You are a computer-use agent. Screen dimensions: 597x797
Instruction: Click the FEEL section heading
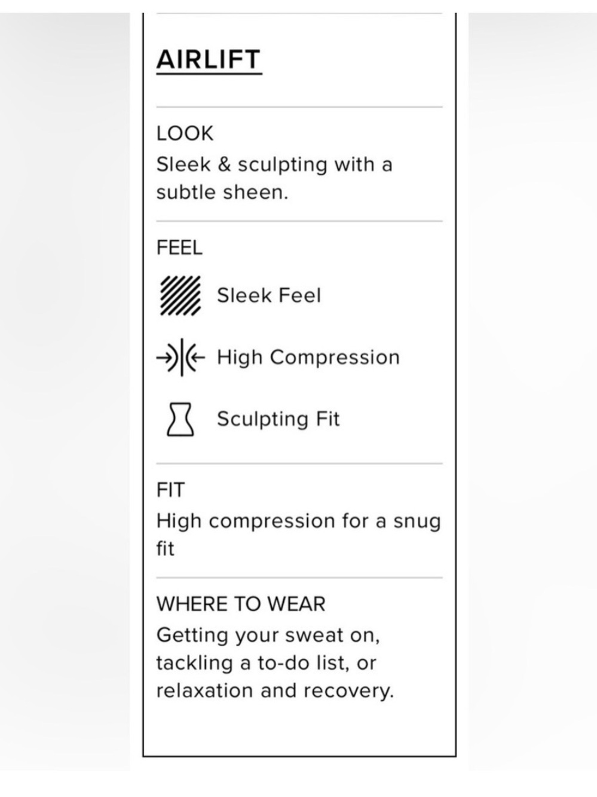(x=179, y=248)
